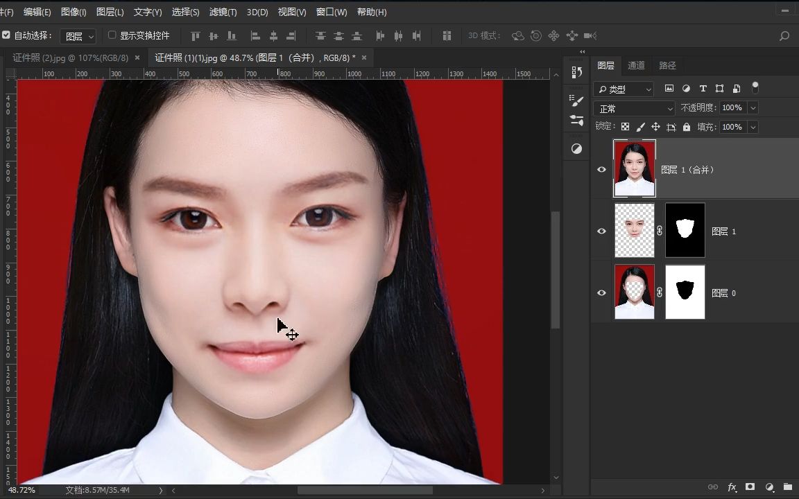The height and width of the screenshot is (499, 799).
Task: Click the 3D slide mode icon
Action: coord(572,35)
